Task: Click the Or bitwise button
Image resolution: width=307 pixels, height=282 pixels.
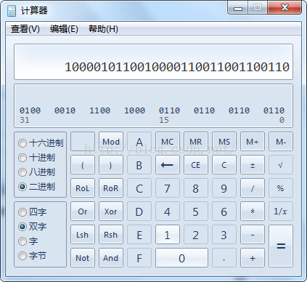Action: click(x=83, y=211)
